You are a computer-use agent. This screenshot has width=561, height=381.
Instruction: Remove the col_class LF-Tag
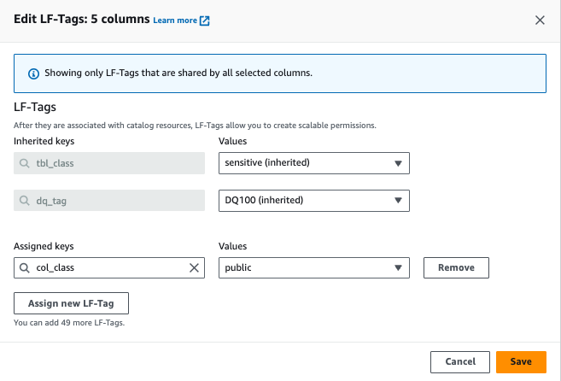coord(456,267)
